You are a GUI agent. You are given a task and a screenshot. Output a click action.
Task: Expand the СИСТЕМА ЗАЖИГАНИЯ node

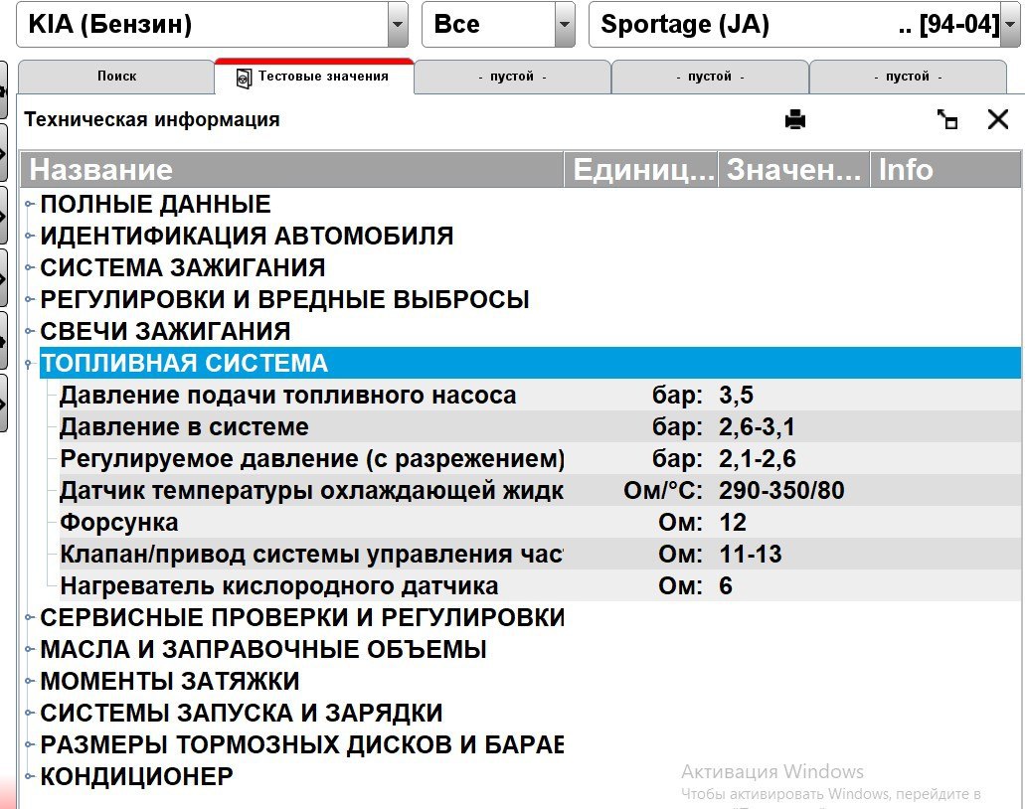coord(29,267)
